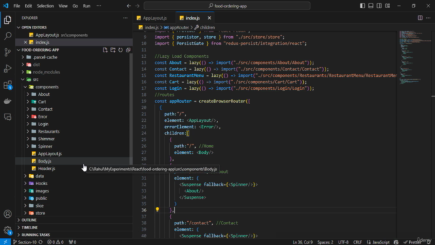Expand the Running Tasks section
The height and width of the screenshot is (245, 435).
pyautogui.click(x=74, y=235)
